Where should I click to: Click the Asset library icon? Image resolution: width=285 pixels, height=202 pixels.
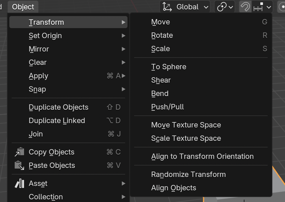19,184
